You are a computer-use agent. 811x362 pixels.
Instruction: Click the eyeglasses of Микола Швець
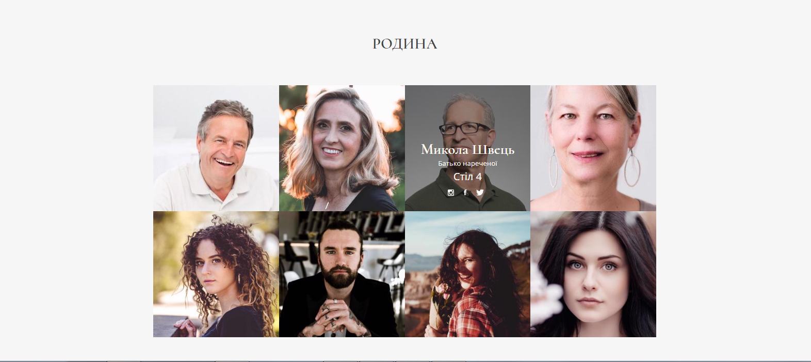[x=466, y=128]
